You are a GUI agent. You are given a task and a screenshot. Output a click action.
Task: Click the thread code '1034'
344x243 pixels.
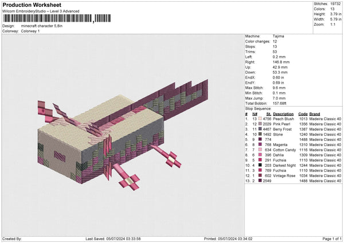[303, 176]
